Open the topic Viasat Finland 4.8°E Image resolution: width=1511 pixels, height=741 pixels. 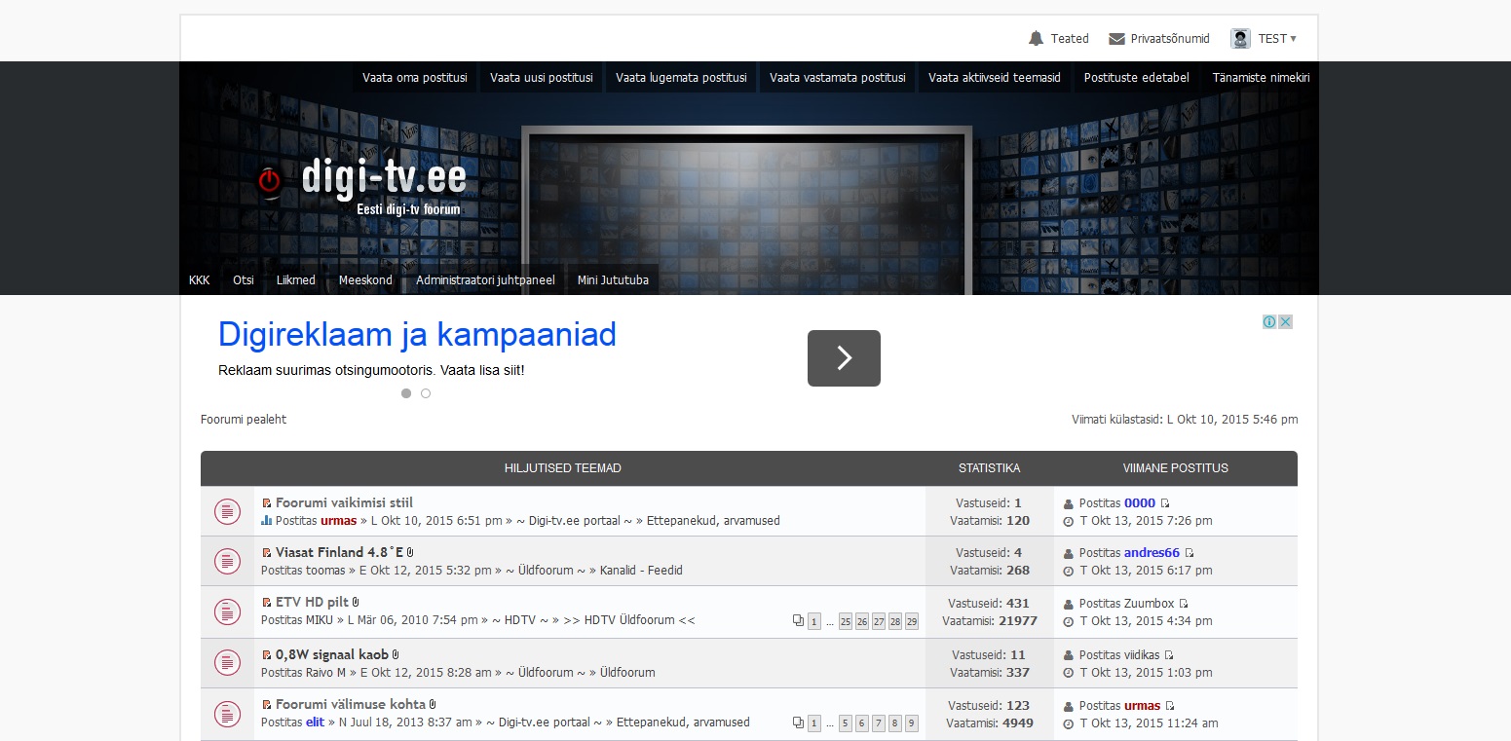point(339,552)
